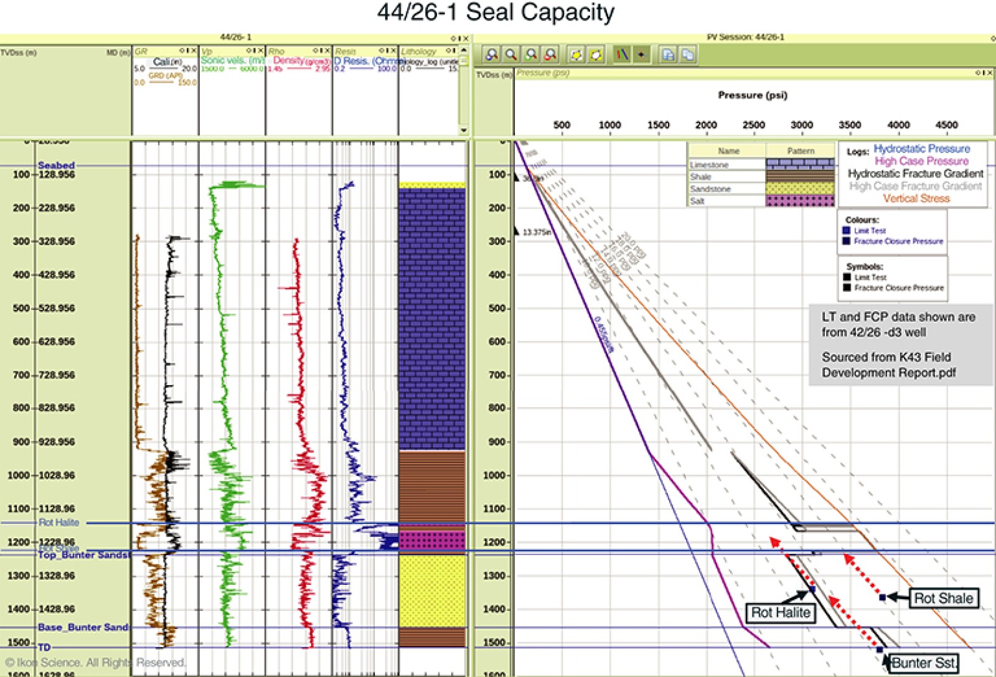This screenshot has height=677, width=996.
Task: Click the blue Limit Test color swatch
Action: point(846,231)
